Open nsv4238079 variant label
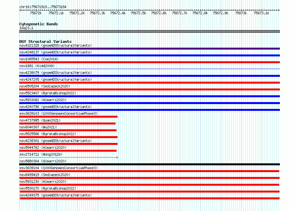Image resolution: width=289 pixels, height=211 pixels. point(56,73)
